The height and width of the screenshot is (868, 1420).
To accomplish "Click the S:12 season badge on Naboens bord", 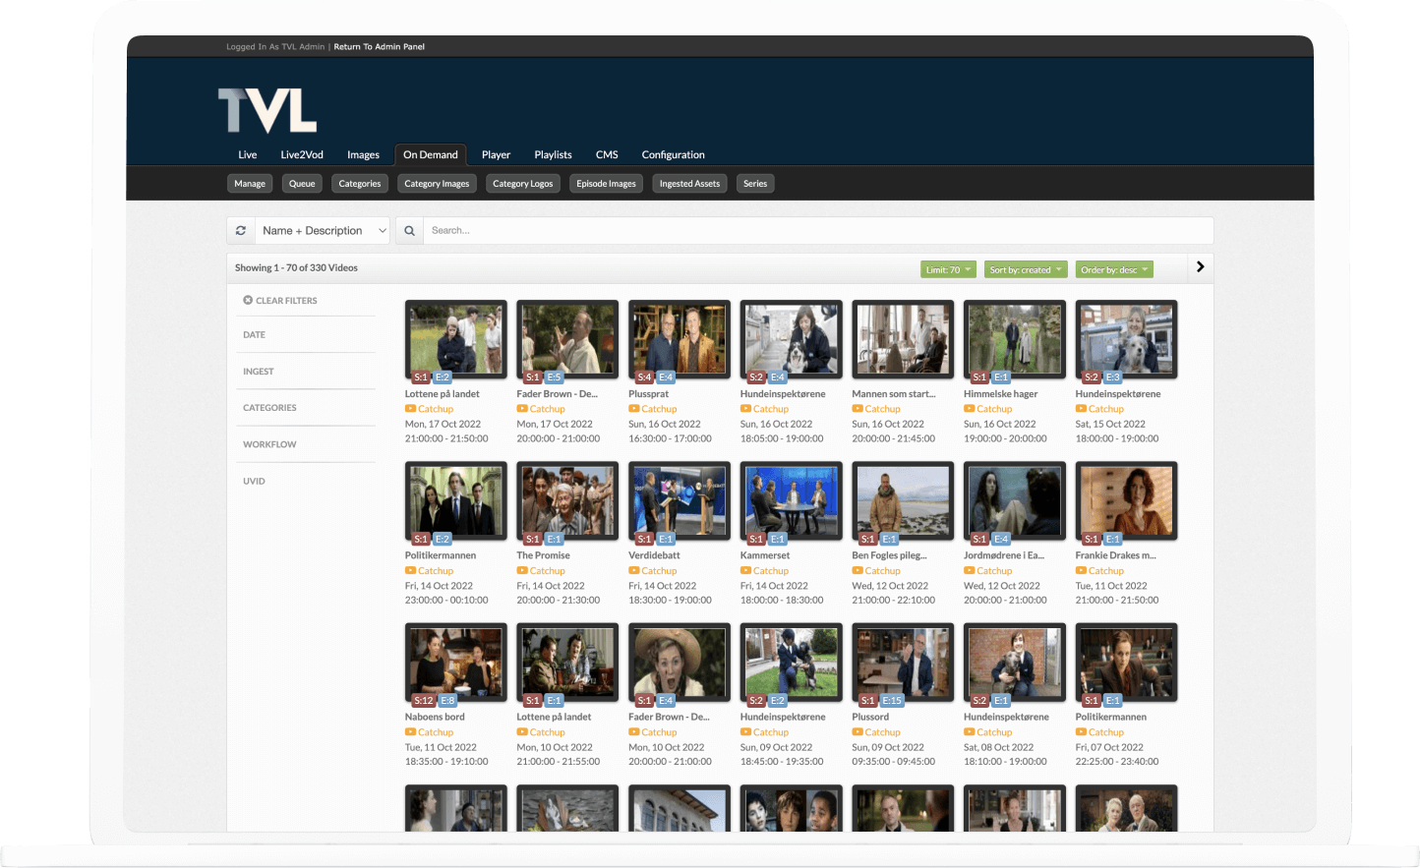I will point(424,701).
